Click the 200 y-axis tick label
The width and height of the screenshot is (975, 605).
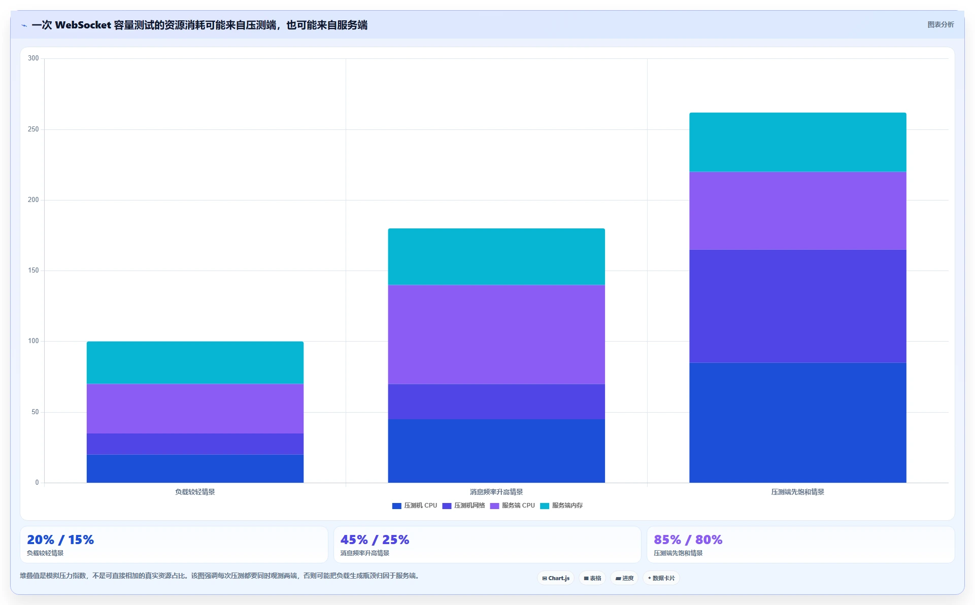pos(33,200)
